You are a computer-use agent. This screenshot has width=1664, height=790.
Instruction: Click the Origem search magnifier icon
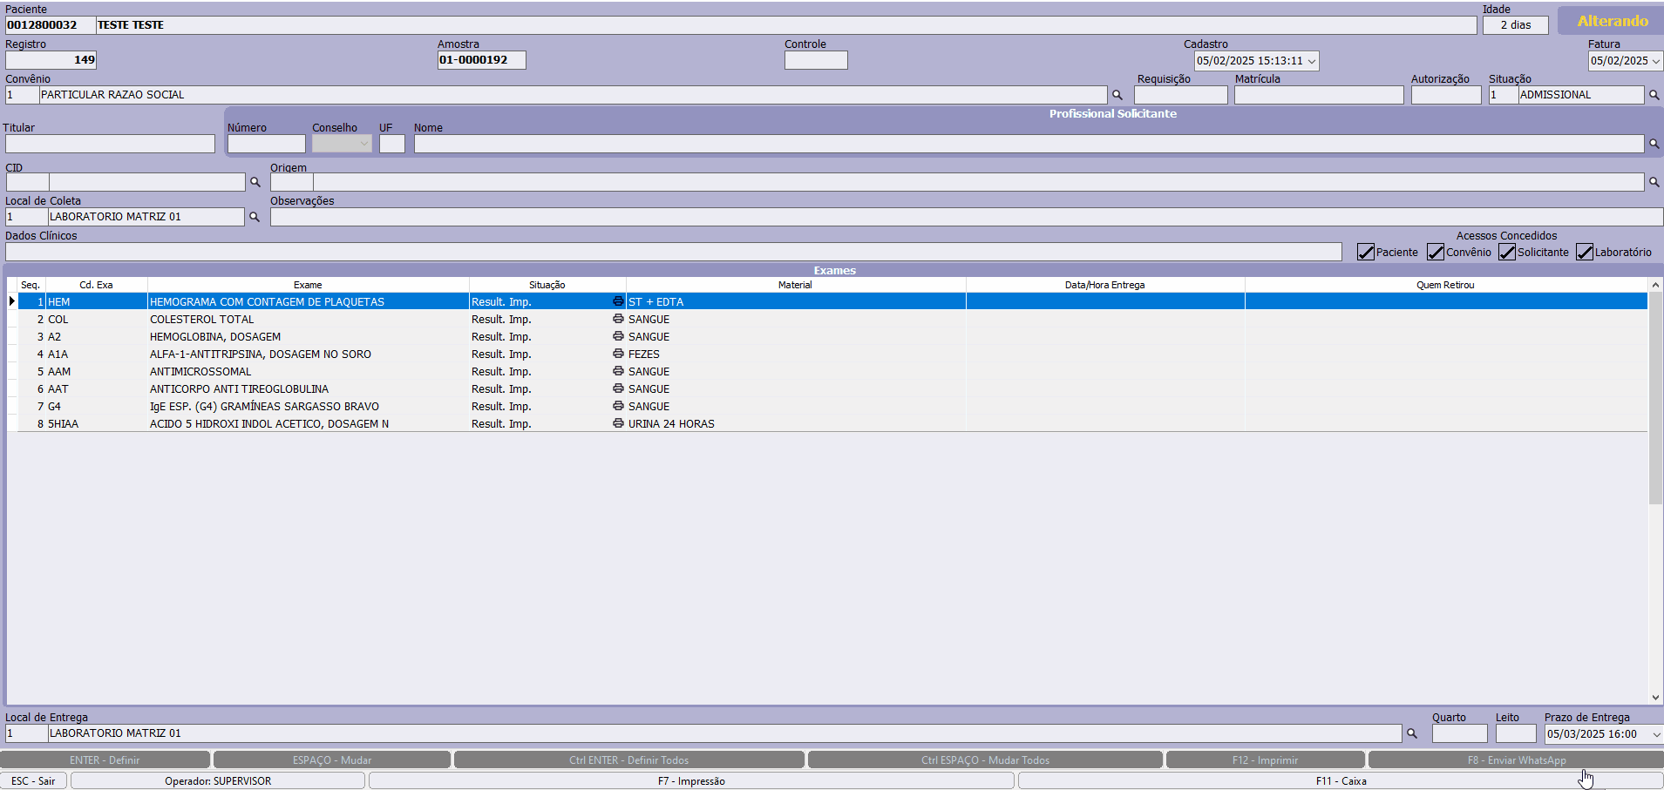tap(1654, 182)
